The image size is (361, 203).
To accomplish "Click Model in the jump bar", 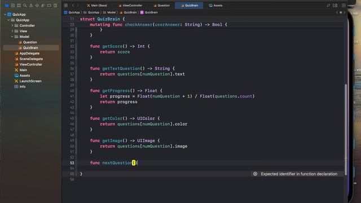I will [x=109, y=12].
